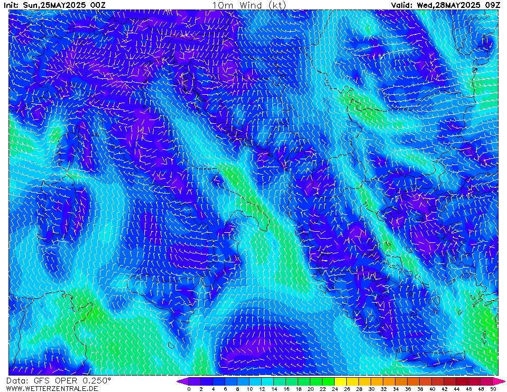Click the legend scale label '0'
This screenshot has width=507, height=392.
click(x=189, y=389)
